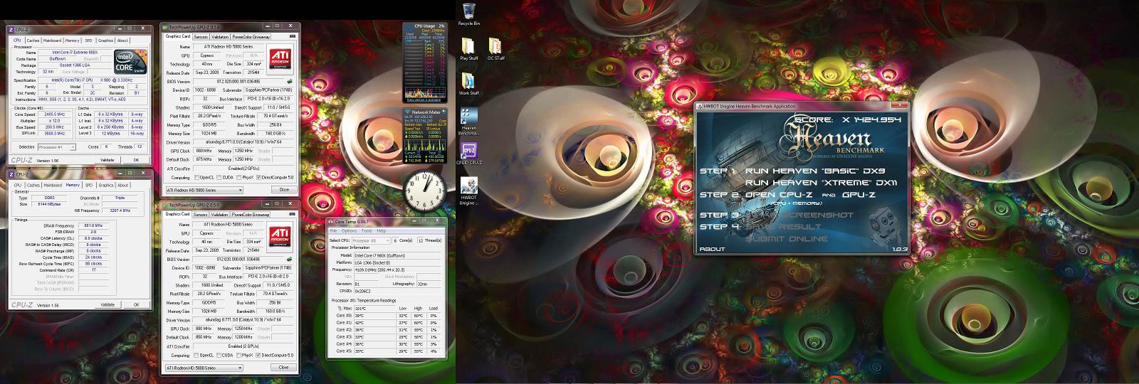The image size is (1139, 384).
Task: Launch the CPUID CPU-Z desktop shortcut
Action: (x=469, y=154)
